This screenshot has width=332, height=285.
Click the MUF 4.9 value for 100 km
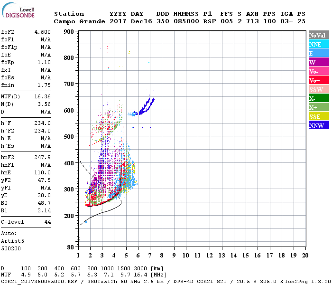click(x=26, y=275)
